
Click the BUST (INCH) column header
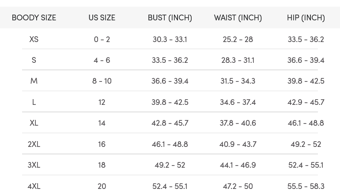click(x=170, y=18)
